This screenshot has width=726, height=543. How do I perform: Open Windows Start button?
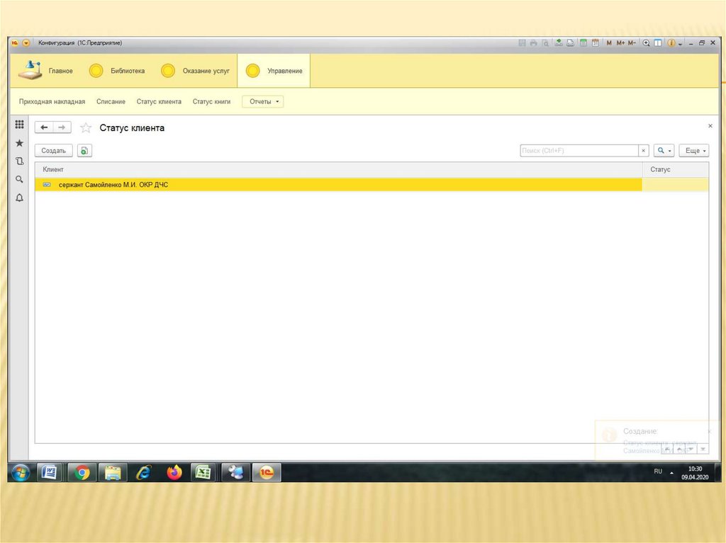click(21, 472)
